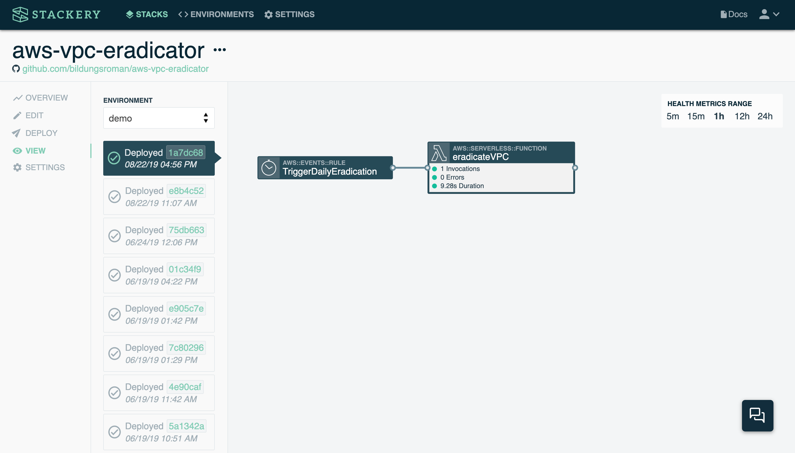Image resolution: width=795 pixels, height=453 pixels.
Task: Click the checkmark icon for deployment 75db663
Action: (114, 236)
